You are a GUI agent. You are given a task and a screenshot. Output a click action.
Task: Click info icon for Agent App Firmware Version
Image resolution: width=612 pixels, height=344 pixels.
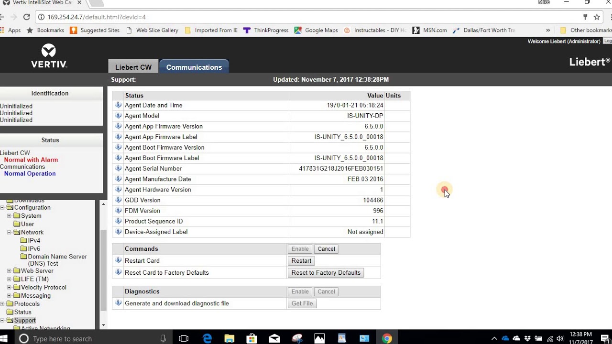pyautogui.click(x=118, y=126)
